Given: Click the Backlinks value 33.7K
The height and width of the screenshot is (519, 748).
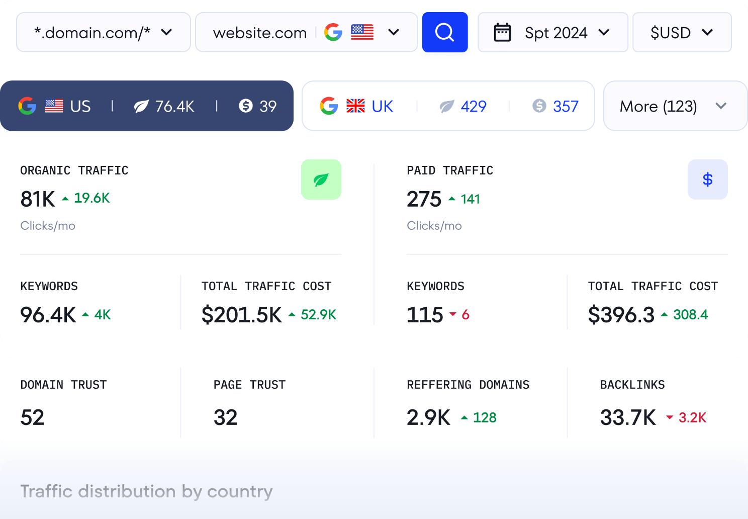Looking at the screenshot, I should pyautogui.click(x=628, y=417).
